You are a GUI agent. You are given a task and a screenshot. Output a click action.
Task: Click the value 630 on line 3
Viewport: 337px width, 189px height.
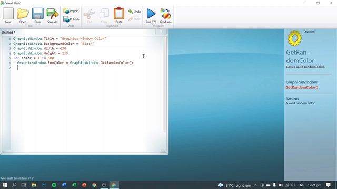63,48
